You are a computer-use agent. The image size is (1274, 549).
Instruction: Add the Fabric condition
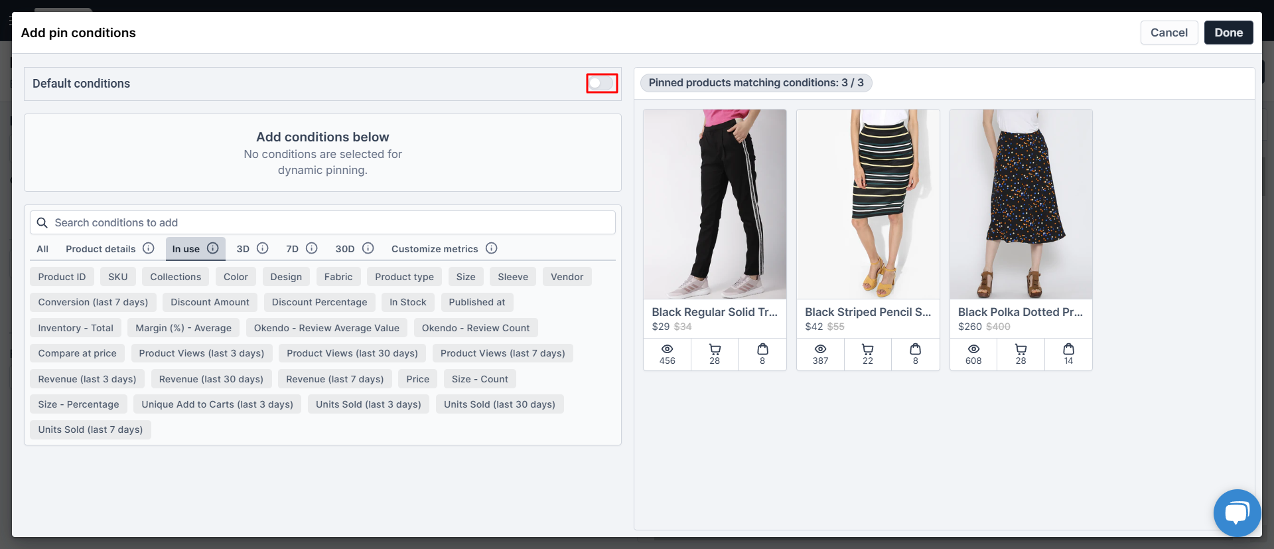[338, 277]
